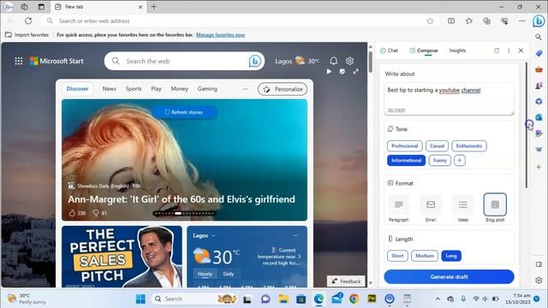Play background video on Start page

tap(329, 71)
